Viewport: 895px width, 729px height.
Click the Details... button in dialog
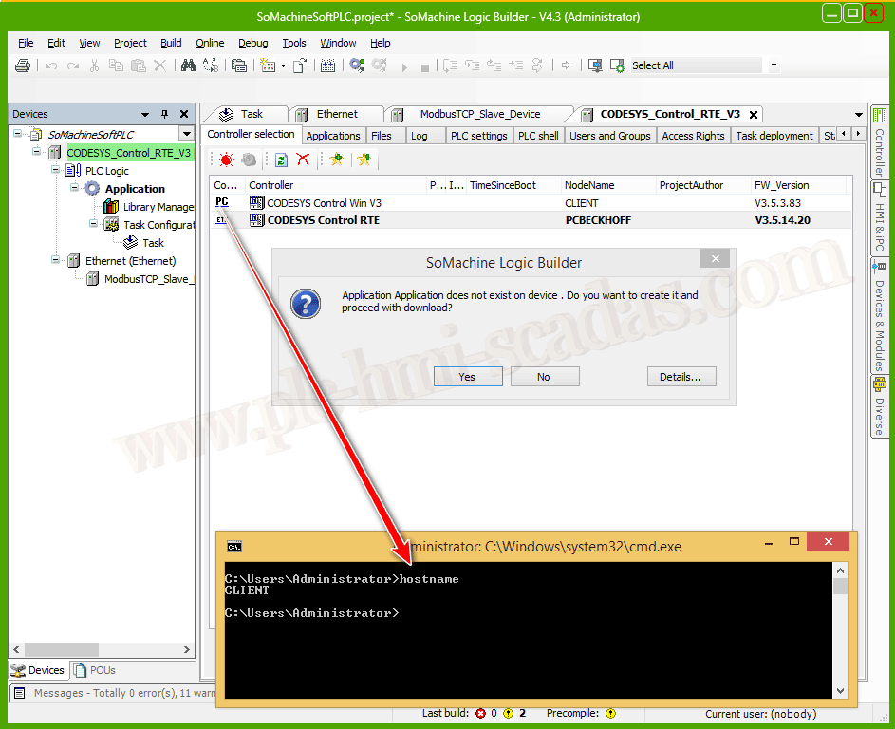pos(681,377)
